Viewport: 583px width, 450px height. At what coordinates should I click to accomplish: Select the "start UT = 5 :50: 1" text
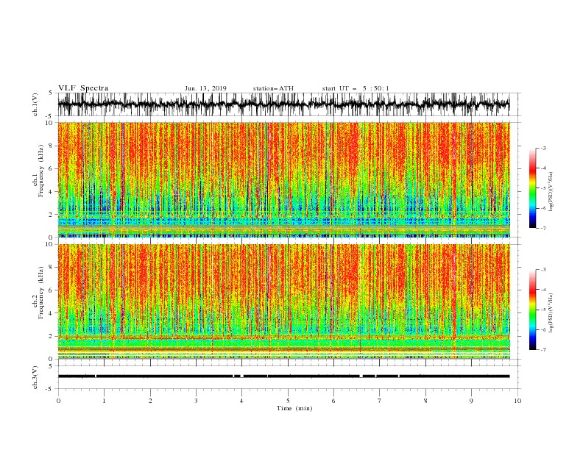(356, 88)
